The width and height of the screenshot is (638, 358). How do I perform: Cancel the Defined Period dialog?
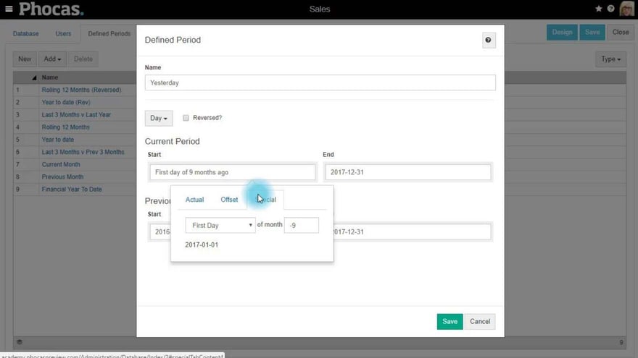pyautogui.click(x=480, y=321)
